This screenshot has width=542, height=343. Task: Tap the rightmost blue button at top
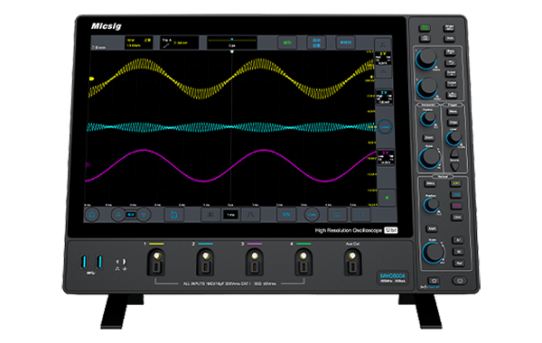(x=346, y=42)
